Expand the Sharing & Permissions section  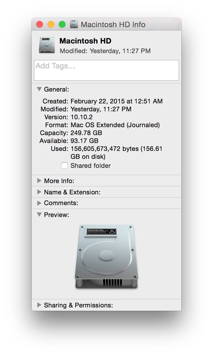coord(39,305)
